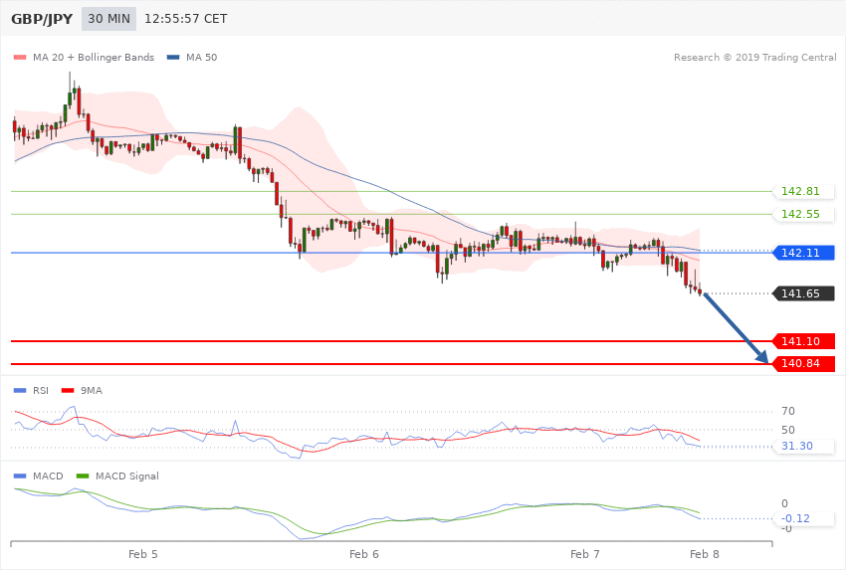846x573 pixels.
Task: Click the MACD blue legend swatch
Action: tap(20, 476)
